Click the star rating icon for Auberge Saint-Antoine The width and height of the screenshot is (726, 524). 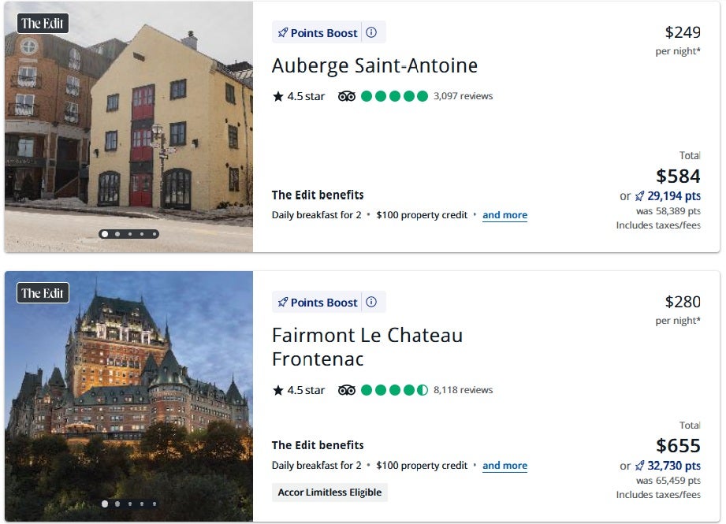click(x=277, y=96)
